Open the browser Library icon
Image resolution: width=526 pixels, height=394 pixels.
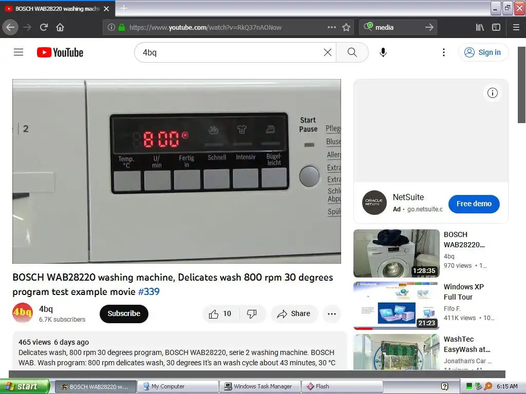pos(480,28)
